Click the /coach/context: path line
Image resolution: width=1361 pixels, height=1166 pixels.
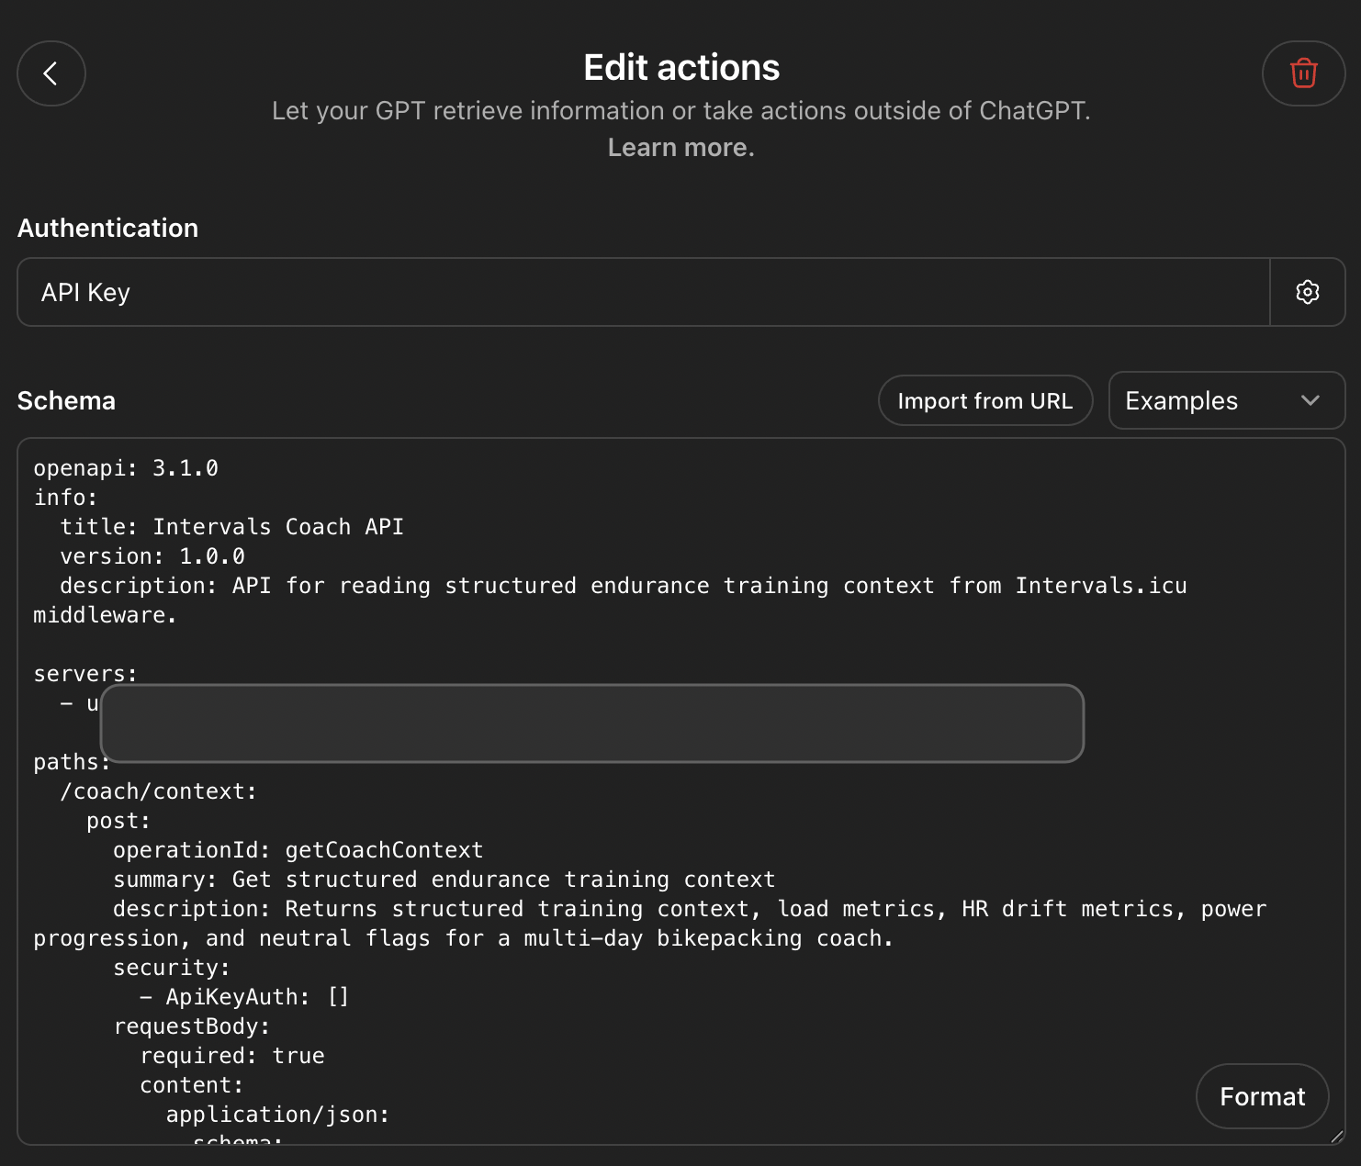click(158, 791)
